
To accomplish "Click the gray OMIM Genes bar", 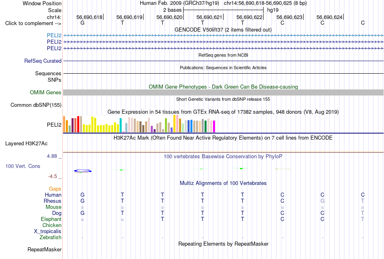I will (223, 92).
